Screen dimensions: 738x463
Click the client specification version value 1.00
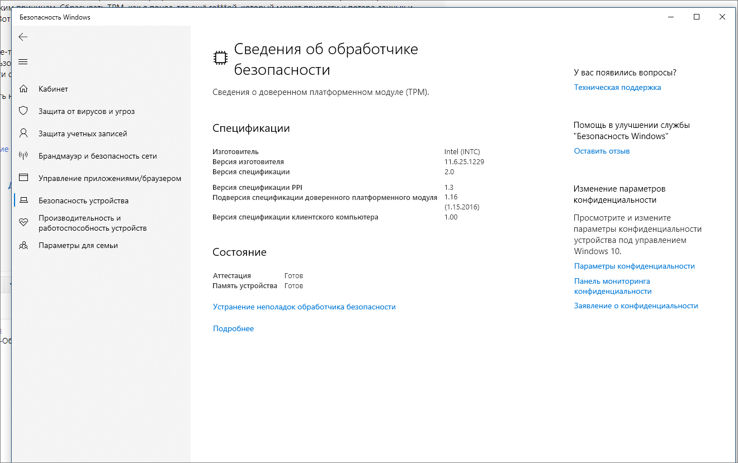coord(451,217)
